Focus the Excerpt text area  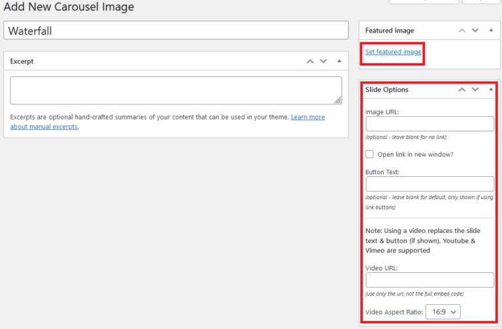click(x=175, y=90)
